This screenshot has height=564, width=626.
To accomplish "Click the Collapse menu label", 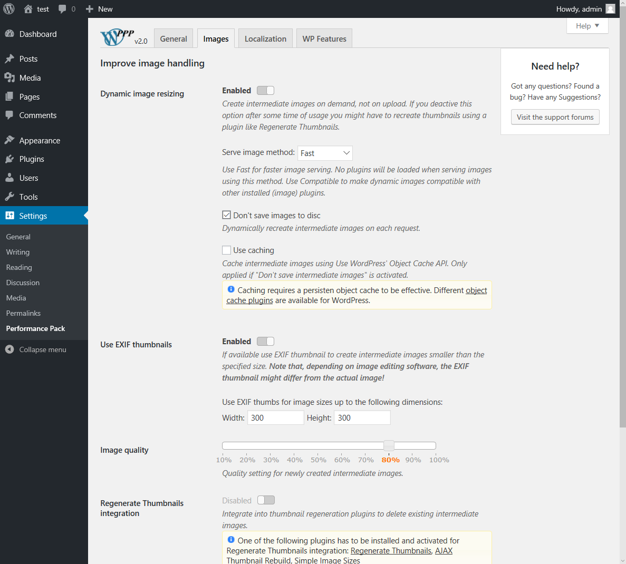I will pos(43,349).
